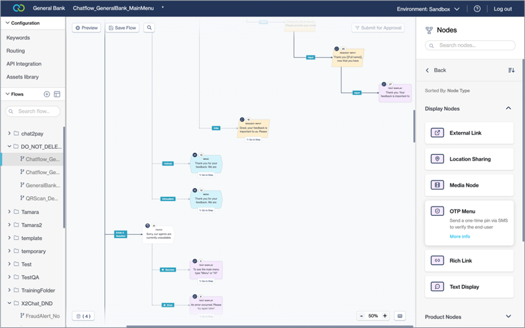
Task: Click the sort order icon in Nodes panel
Action: [511, 70]
